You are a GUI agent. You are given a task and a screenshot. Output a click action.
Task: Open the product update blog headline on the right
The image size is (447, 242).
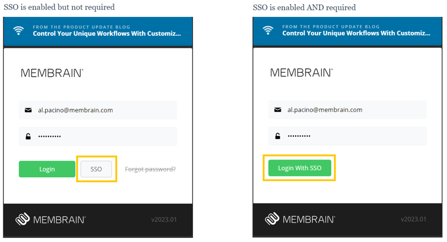coord(356,33)
